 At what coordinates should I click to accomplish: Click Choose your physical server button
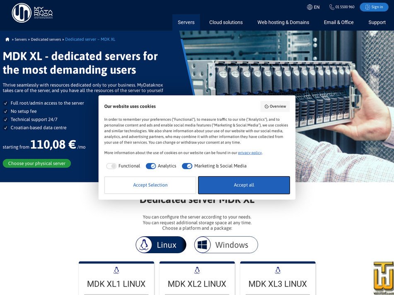tap(37, 163)
